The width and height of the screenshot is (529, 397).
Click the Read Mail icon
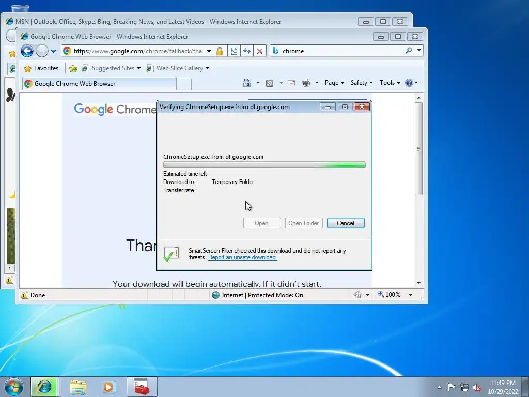pyautogui.click(x=291, y=83)
